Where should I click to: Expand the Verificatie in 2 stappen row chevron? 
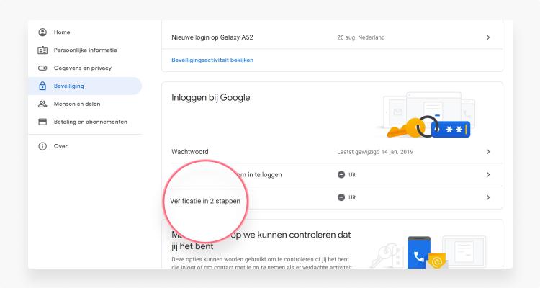pyautogui.click(x=488, y=197)
